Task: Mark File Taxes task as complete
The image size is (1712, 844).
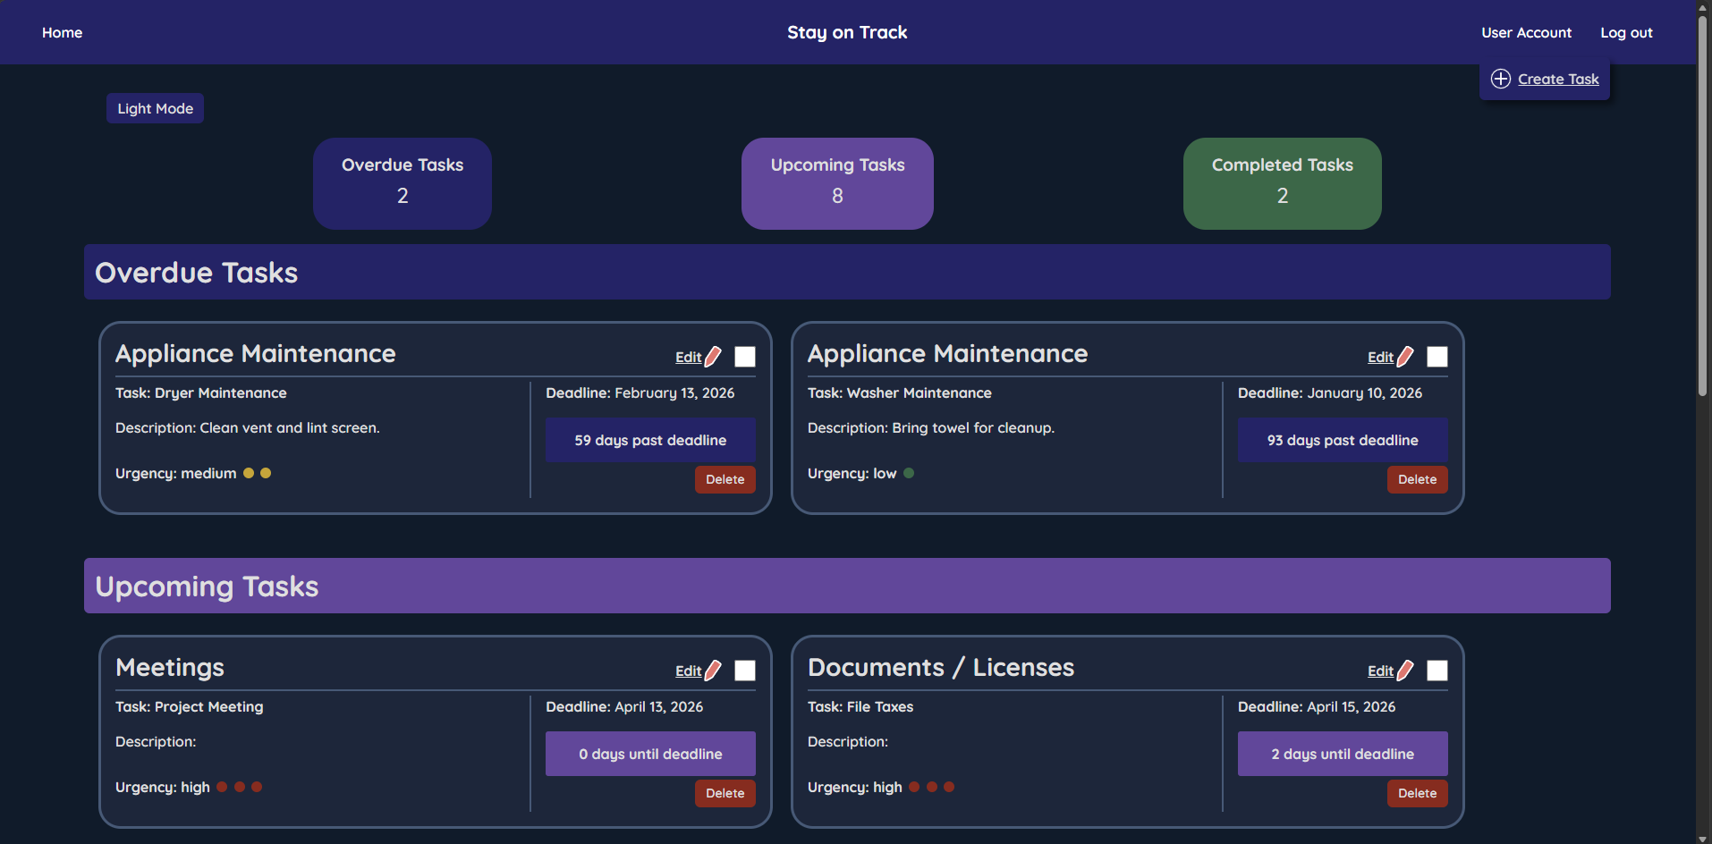Action: point(1437,671)
